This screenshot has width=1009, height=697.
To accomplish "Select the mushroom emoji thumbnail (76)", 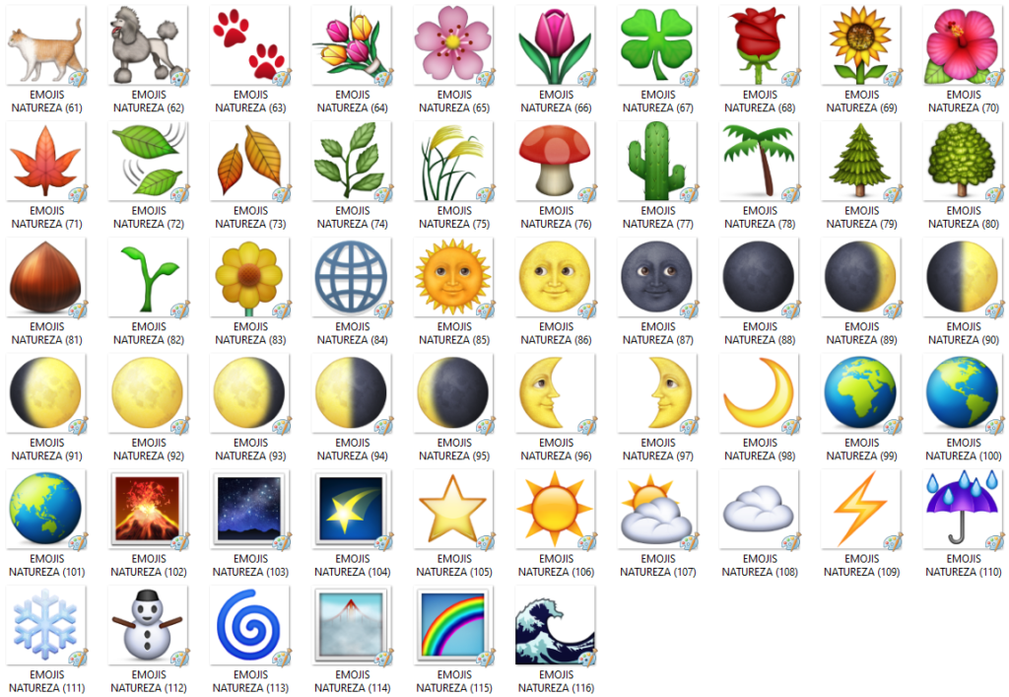I will (x=555, y=161).
